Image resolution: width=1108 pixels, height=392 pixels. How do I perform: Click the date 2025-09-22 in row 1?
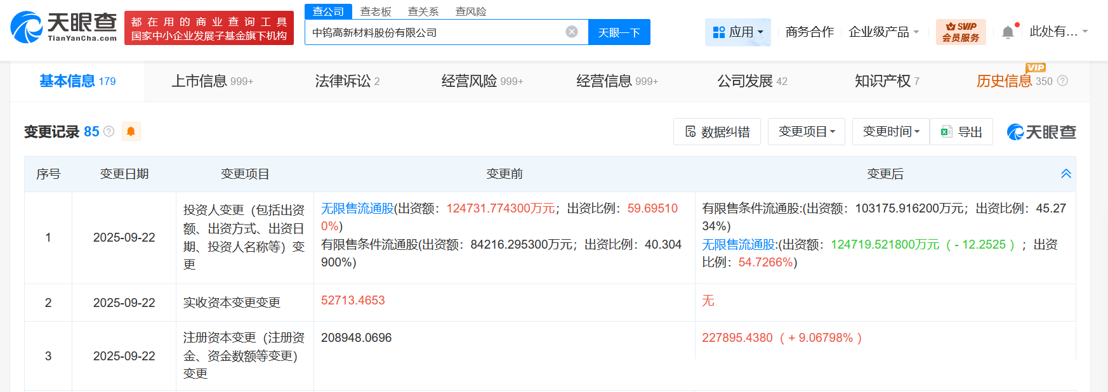[x=124, y=238]
